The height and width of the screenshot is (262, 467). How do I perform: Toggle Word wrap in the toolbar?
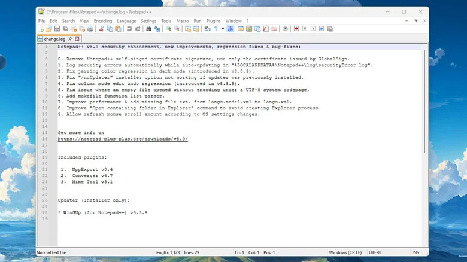208,29
